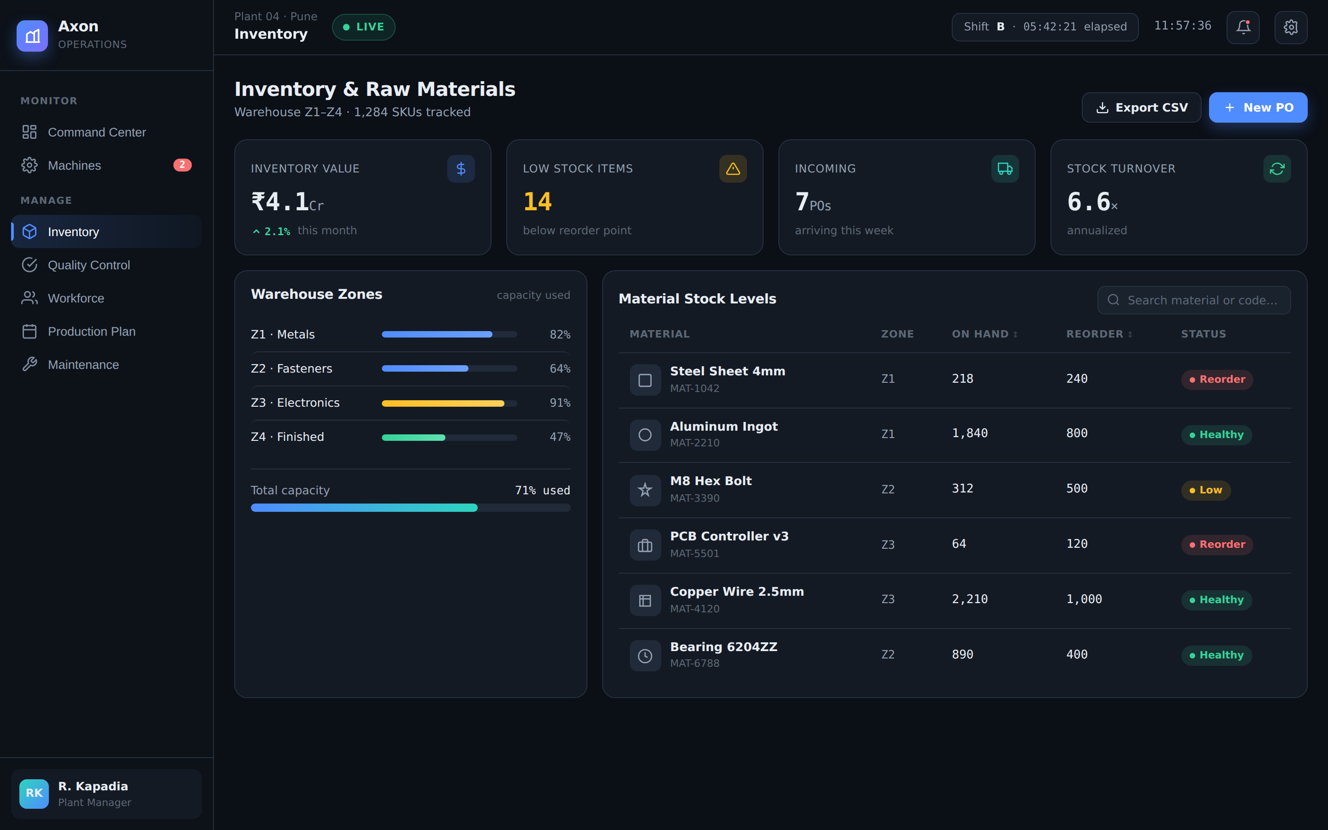Viewport: 1328px width, 830px height.
Task: Click the Steel Sheet 4mm square icon
Action: click(646, 380)
